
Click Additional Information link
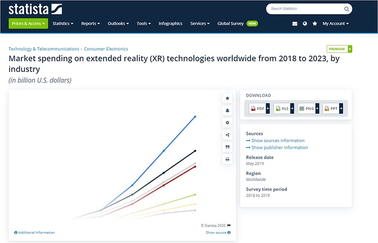(36, 233)
